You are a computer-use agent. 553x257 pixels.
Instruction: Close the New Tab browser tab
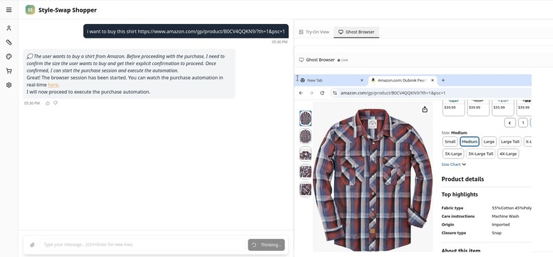[362, 80]
